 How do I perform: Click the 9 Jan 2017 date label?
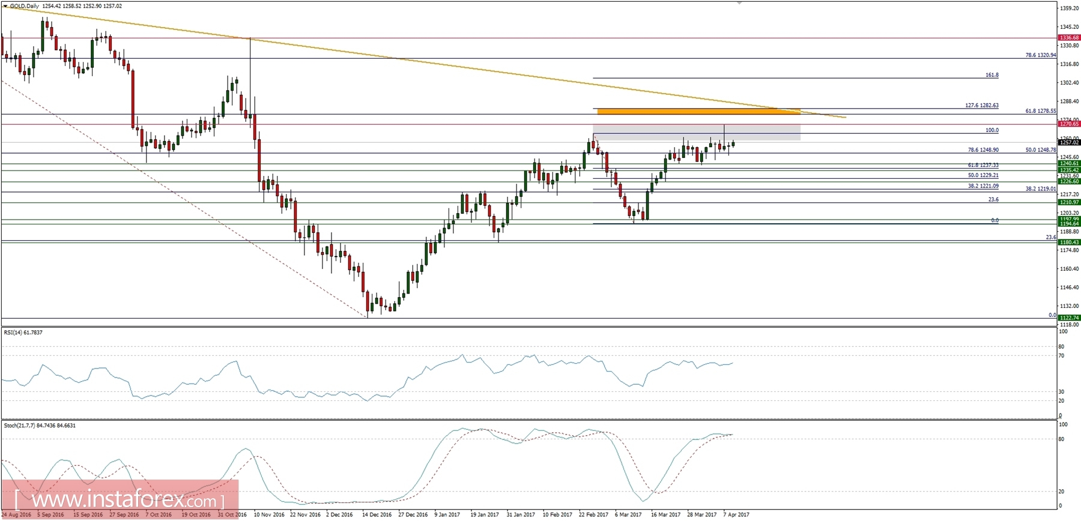click(x=447, y=514)
